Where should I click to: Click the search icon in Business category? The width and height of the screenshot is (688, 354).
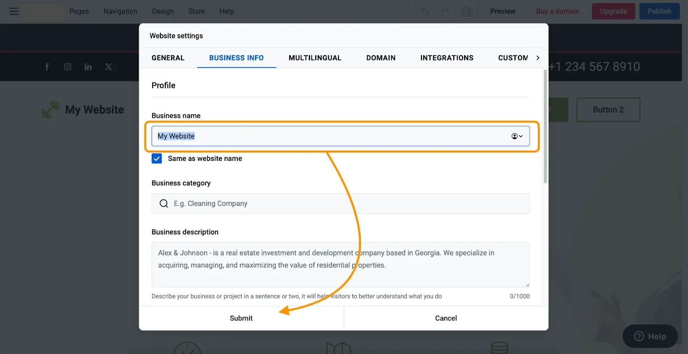[x=164, y=203]
